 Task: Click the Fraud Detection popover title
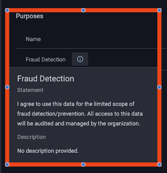coord(46,79)
